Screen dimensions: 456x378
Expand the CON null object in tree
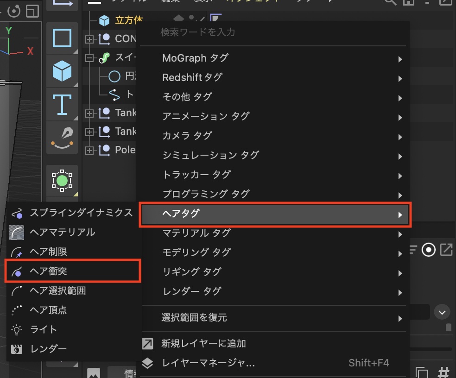tap(89, 39)
